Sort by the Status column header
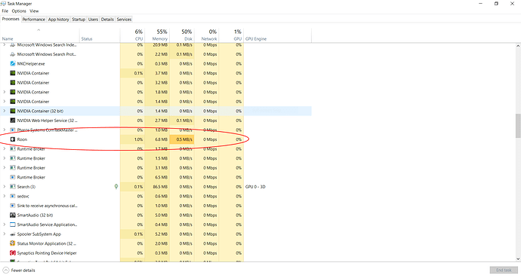The height and width of the screenshot is (278, 521). pyautogui.click(x=100, y=35)
